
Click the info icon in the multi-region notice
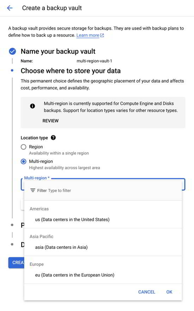32,106
